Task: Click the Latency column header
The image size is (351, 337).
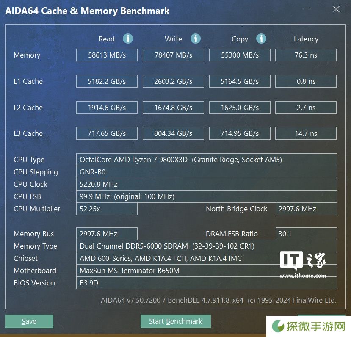Action: click(306, 39)
